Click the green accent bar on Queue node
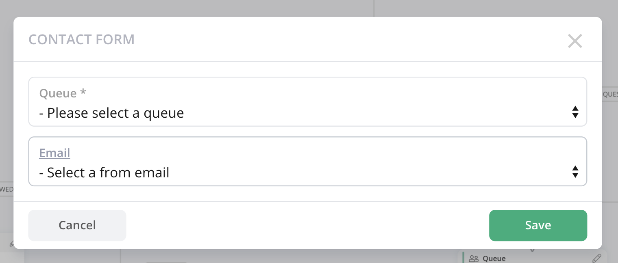This screenshot has height=263, width=618. click(x=463, y=257)
